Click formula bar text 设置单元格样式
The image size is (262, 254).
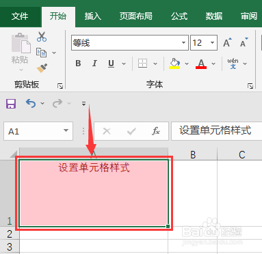215,130
